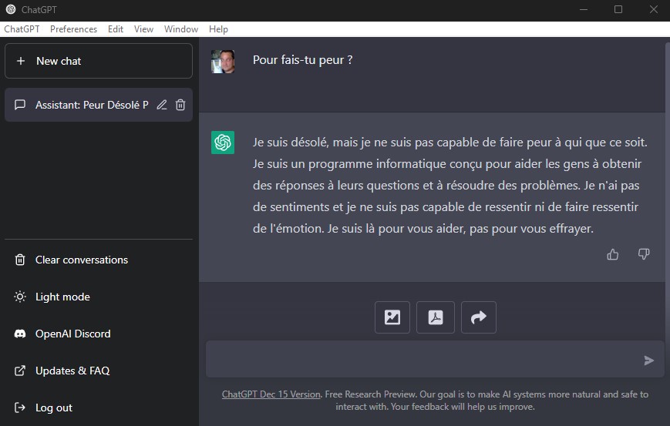Click the response text 'Je suis désolé'
Screen dimensions: 670x426
[x=291, y=143]
